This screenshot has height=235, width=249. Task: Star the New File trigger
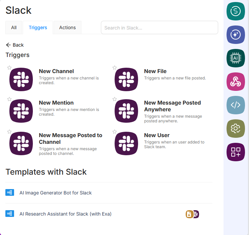[x=115, y=68]
